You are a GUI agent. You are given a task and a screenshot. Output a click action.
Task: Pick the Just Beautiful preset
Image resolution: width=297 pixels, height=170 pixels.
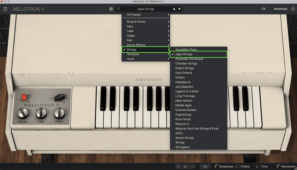point(198,87)
